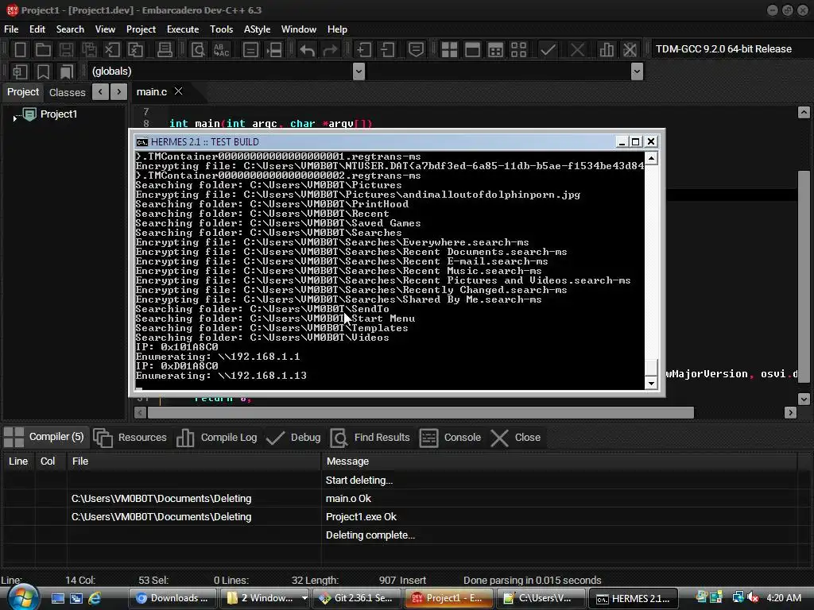This screenshot has height=610, width=814.
Task: Click HERMES console scrollbar down arrow
Action: [651, 384]
